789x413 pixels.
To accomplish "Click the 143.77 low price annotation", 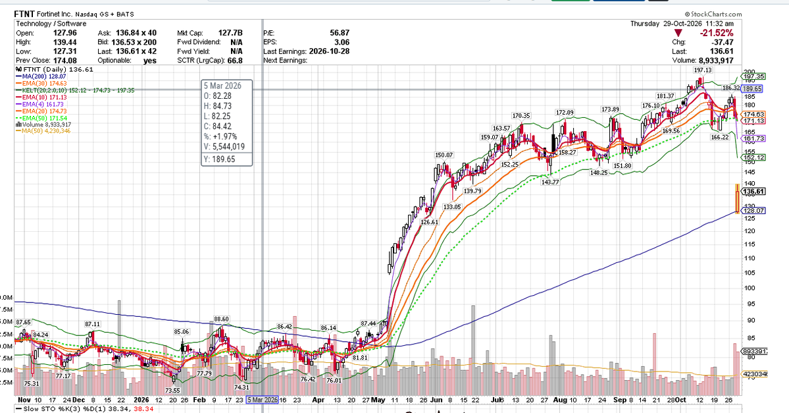I will click(x=550, y=182).
